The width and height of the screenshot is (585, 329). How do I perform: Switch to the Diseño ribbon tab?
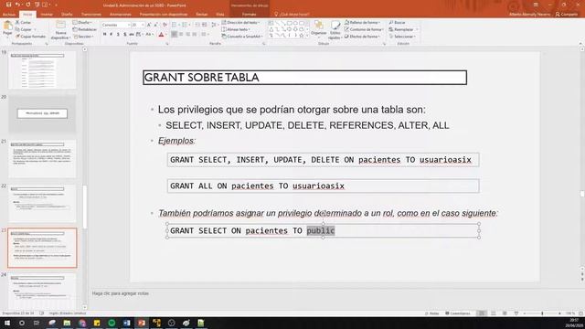tap(67, 15)
